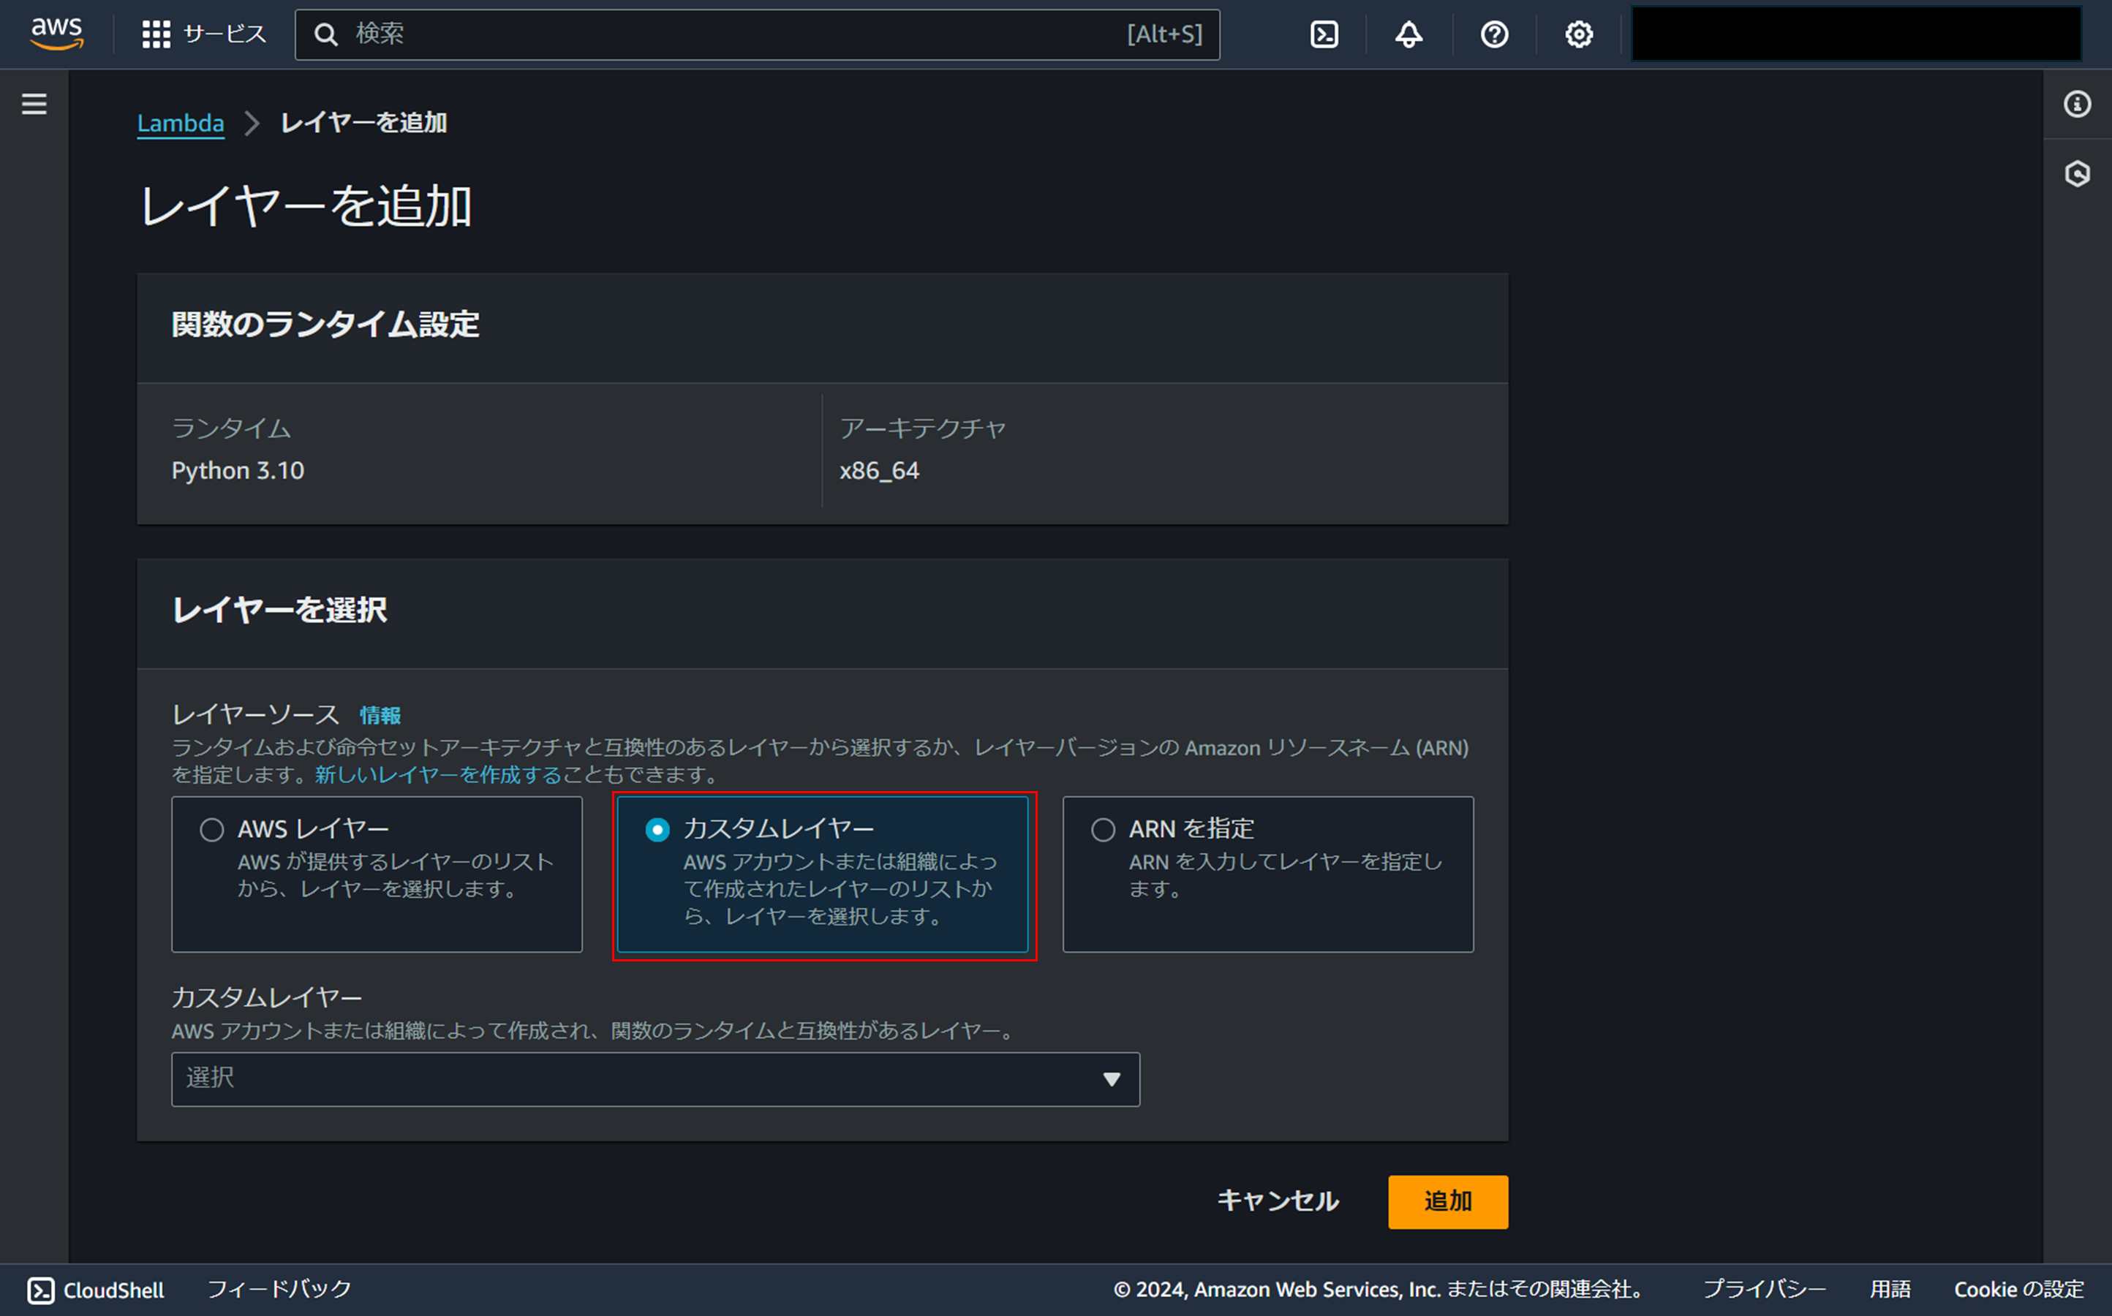This screenshot has height=1316, width=2112.
Task: Select the AWS レイヤー radio option
Action: click(x=211, y=830)
